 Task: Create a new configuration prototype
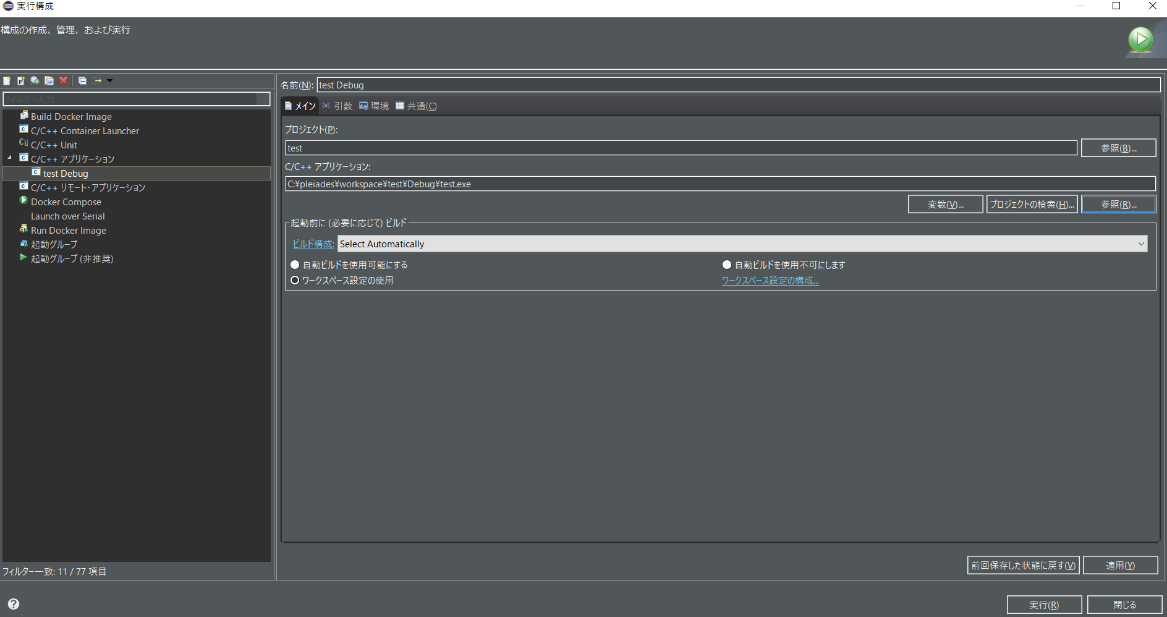point(21,80)
